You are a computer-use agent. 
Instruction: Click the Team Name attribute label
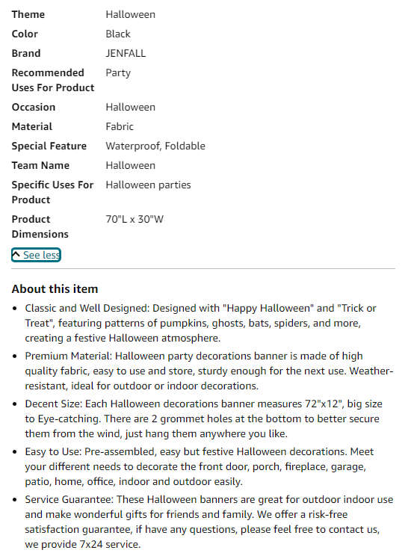coord(40,165)
